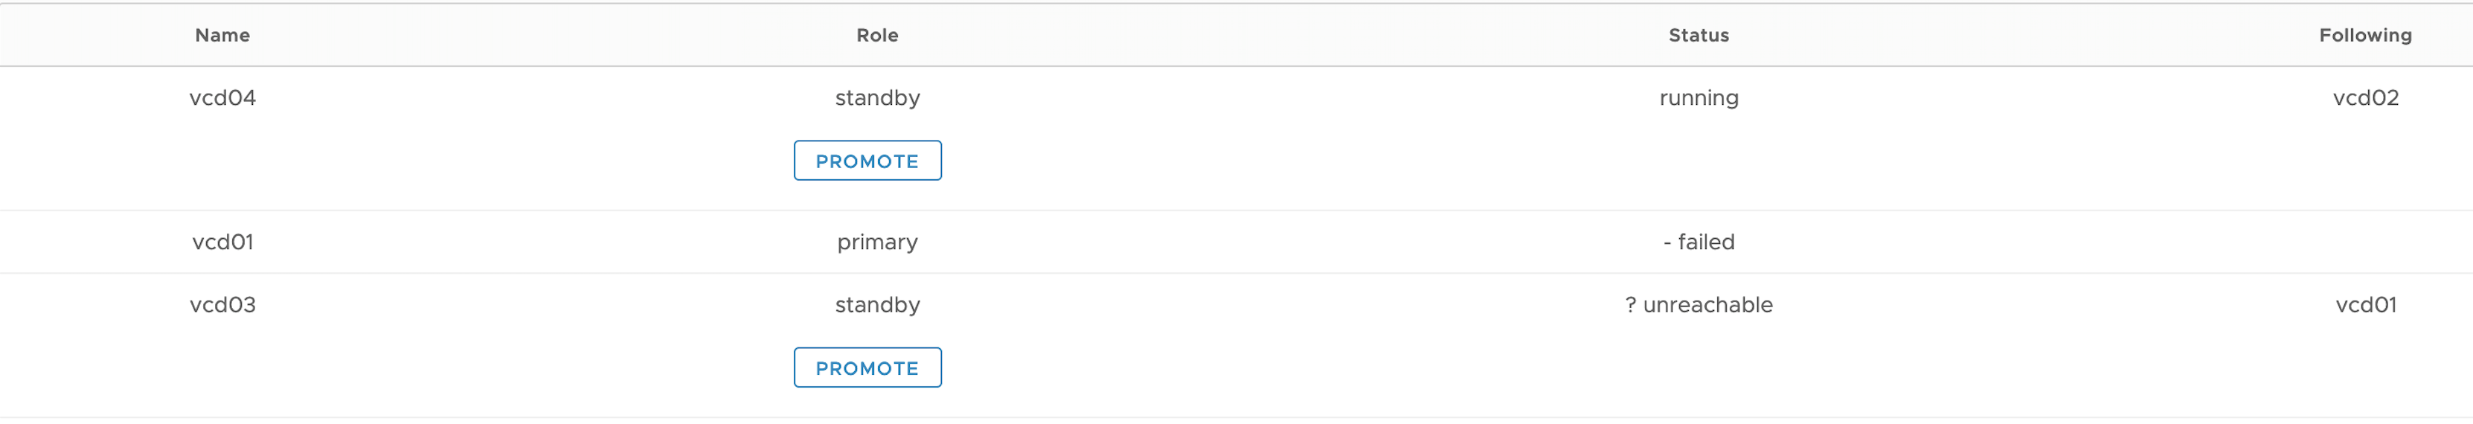This screenshot has width=2473, height=424.
Task: Click the dash indicator before failed status
Action: coord(1667,242)
